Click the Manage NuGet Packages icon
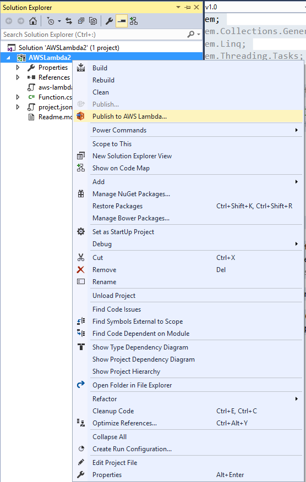The width and height of the screenshot is (306, 482). (x=81, y=193)
